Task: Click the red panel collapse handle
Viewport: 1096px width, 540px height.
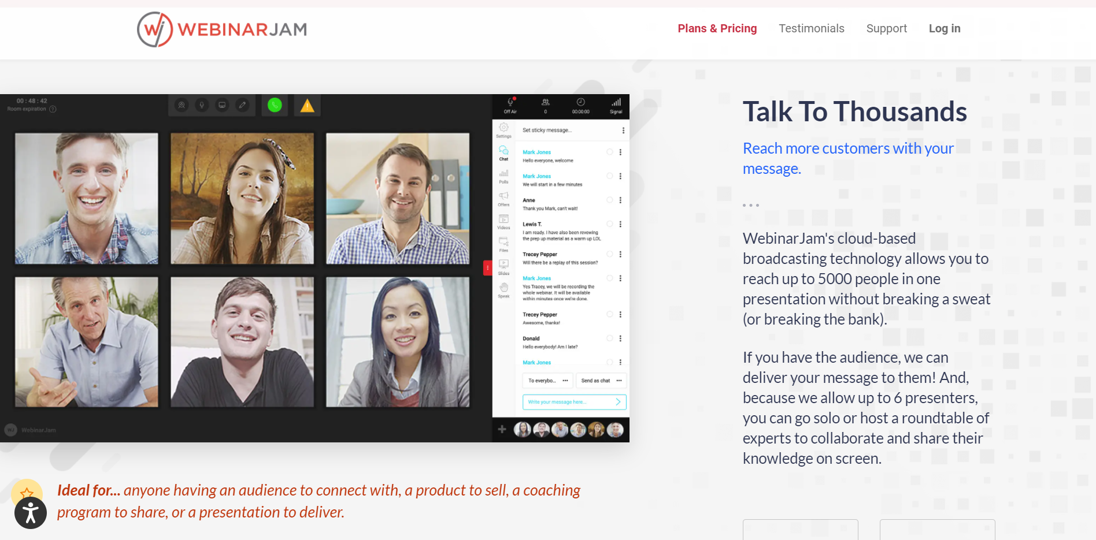Action: coord(487,268)
